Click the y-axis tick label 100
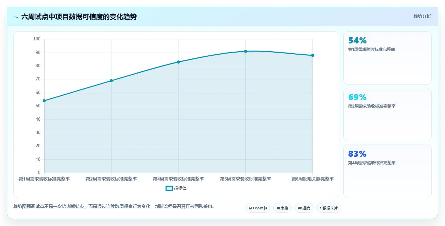 (x=37, y=39)
